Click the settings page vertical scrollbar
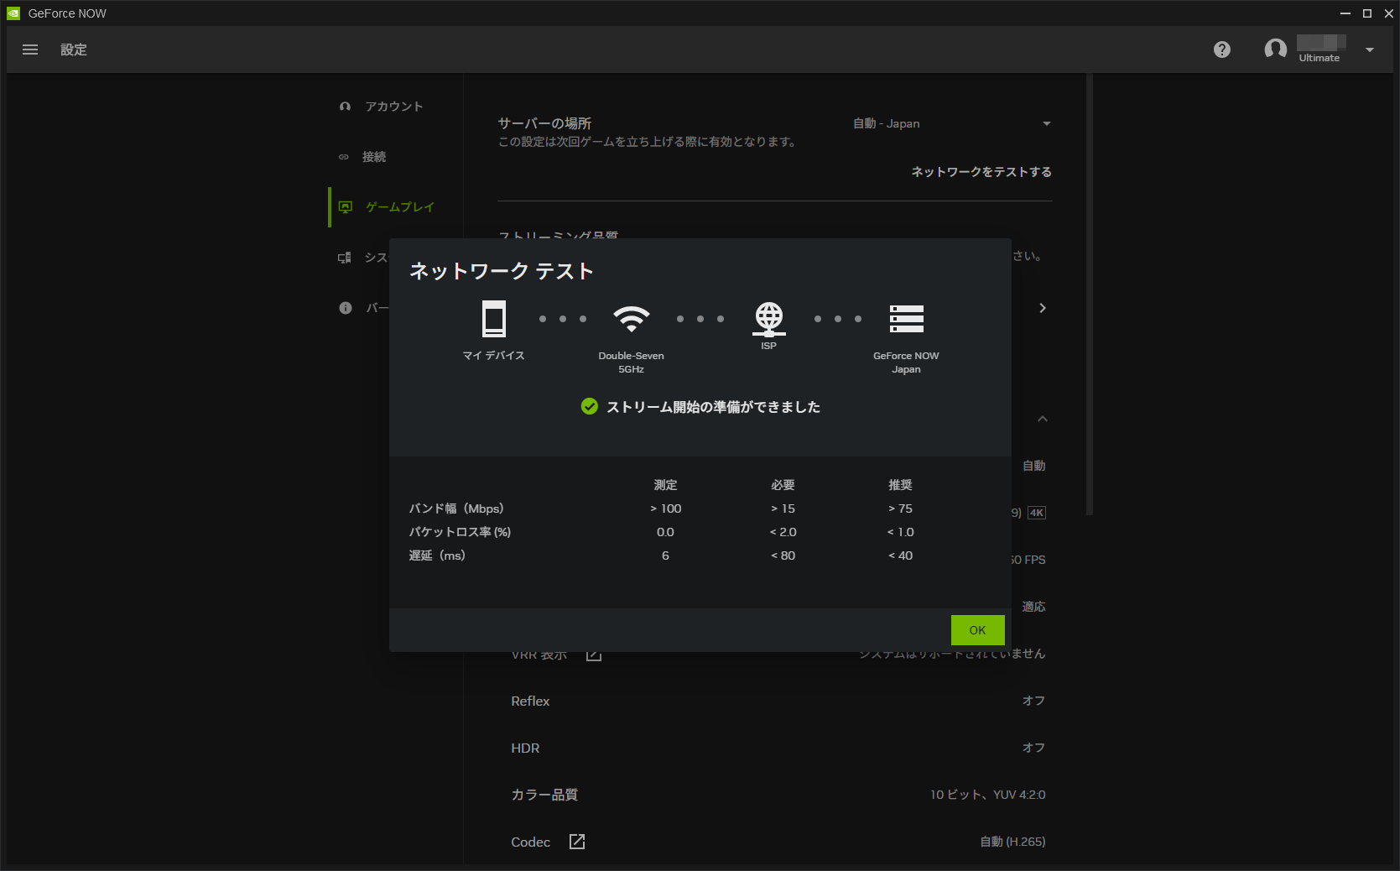Screen dimensions: 1400x871 point(1090,294)
